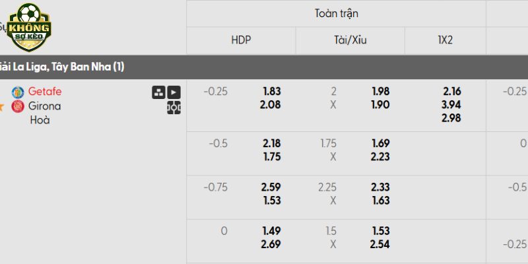Click the Getafe club crest

tap(17, 92)
